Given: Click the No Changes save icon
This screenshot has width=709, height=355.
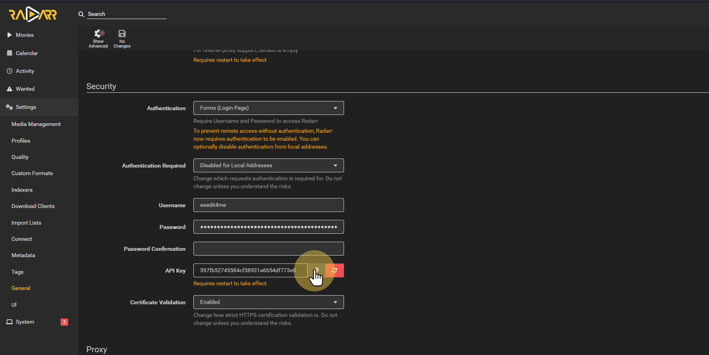Looking at the screenshot, I should 122,34.
